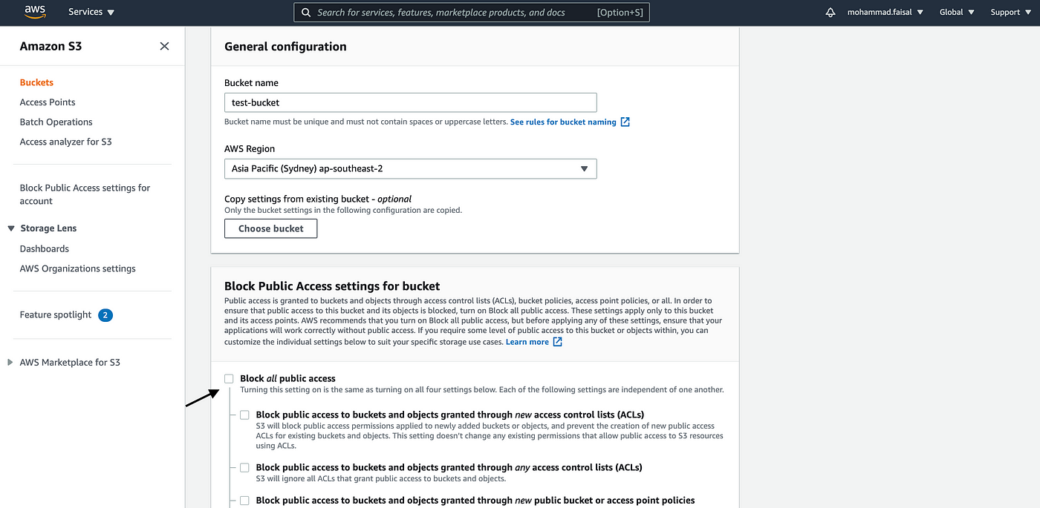Open the Learn more link
Screen dimensions: 1040x508
click(527, 342)
